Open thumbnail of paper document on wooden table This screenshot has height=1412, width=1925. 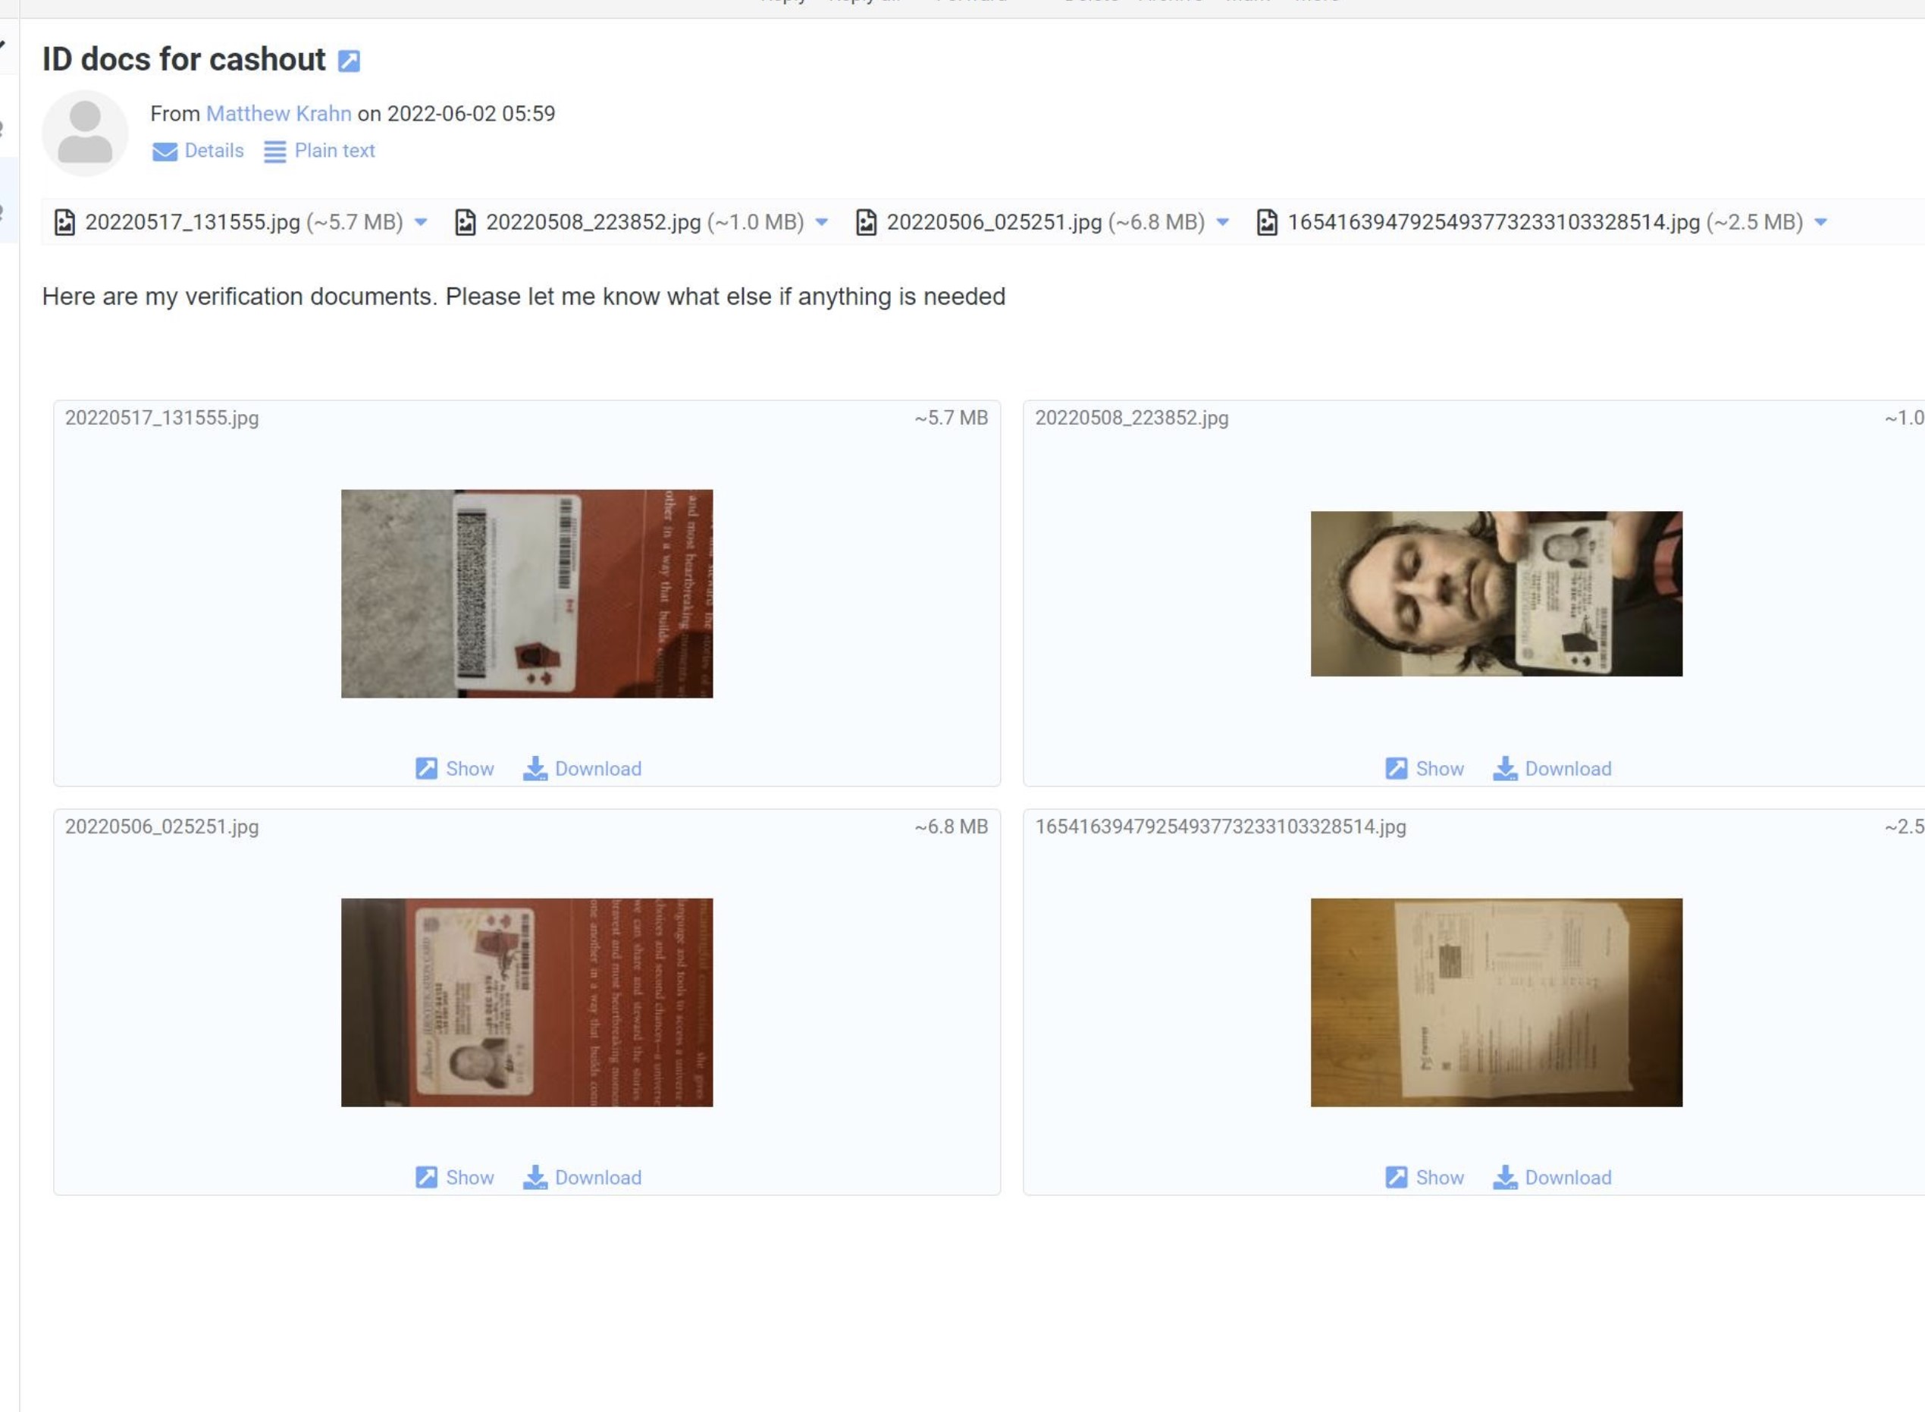[1495, 1002]
